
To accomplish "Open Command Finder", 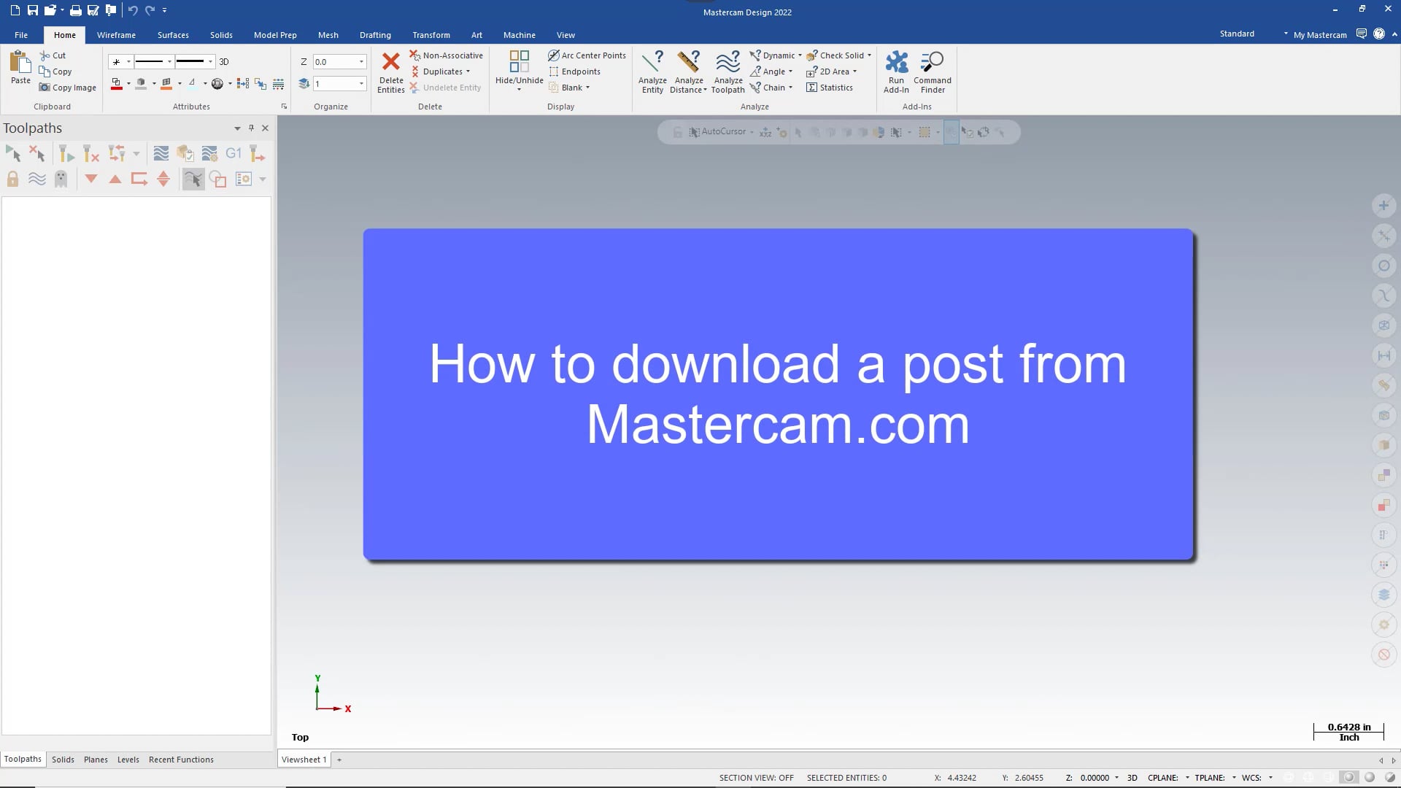I will click(x=933, y=72).
